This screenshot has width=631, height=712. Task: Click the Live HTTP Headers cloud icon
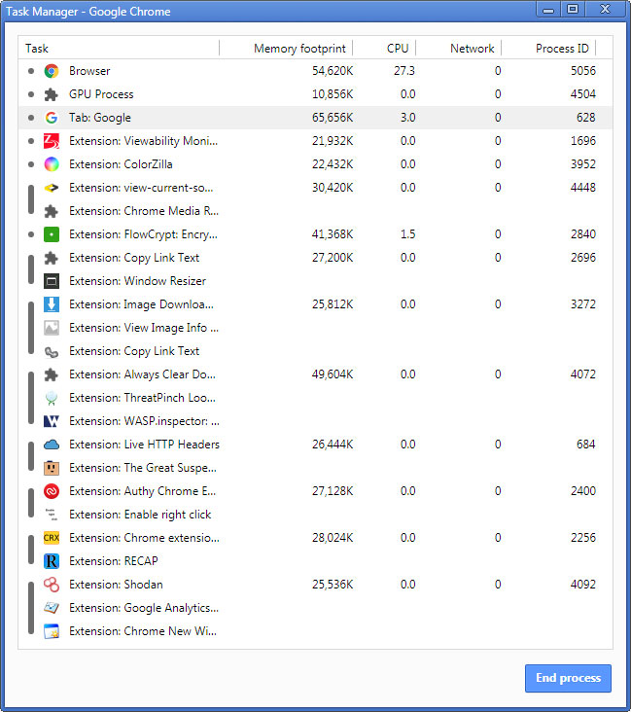click(52, 445)
